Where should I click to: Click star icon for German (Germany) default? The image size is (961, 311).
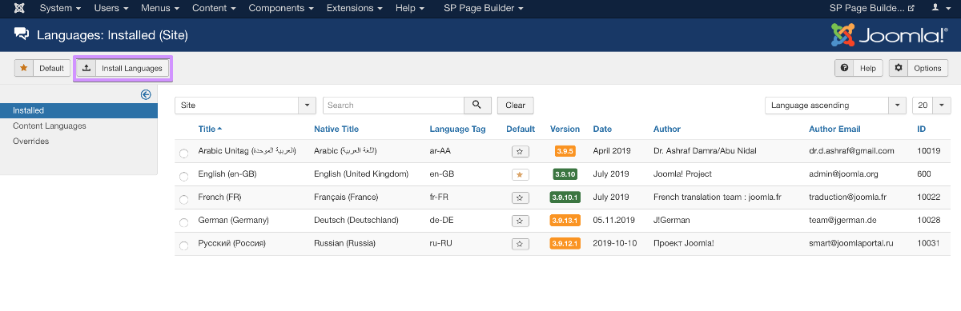click(x=520, y=221)
